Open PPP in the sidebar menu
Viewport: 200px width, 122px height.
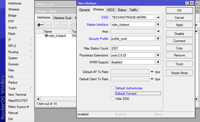pos(20,22)
